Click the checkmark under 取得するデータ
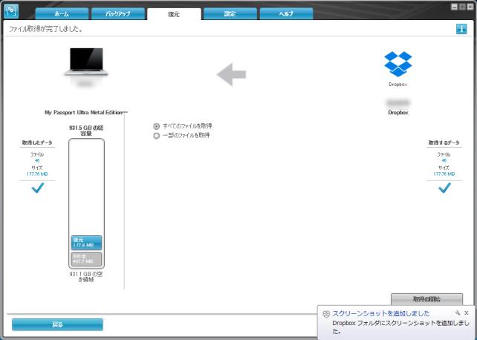Image resolution: width=477 pixels, height=340 pixels. (x=444, y=188)
